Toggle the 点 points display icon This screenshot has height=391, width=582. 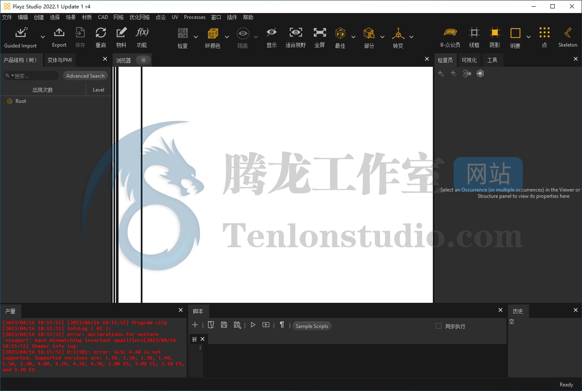[x=545, y=32]
